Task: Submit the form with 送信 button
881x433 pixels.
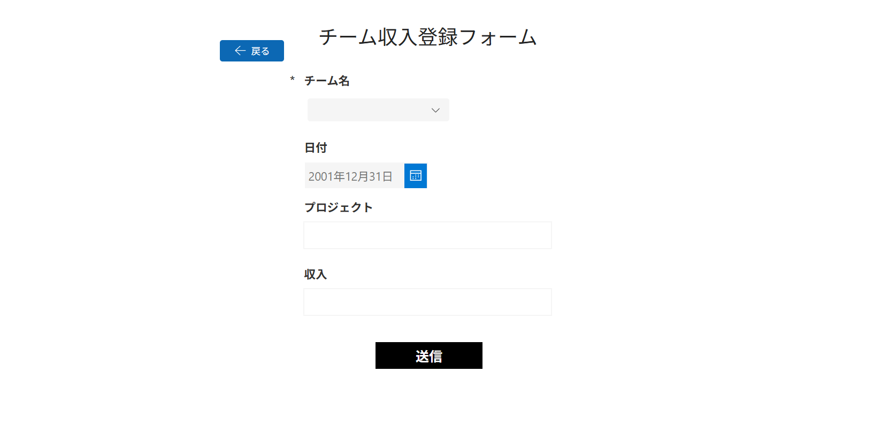Action: point(429,355)
